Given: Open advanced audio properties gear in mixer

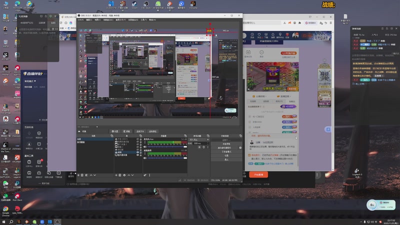Looking at the screenshot, I should [x=145, y=175].
